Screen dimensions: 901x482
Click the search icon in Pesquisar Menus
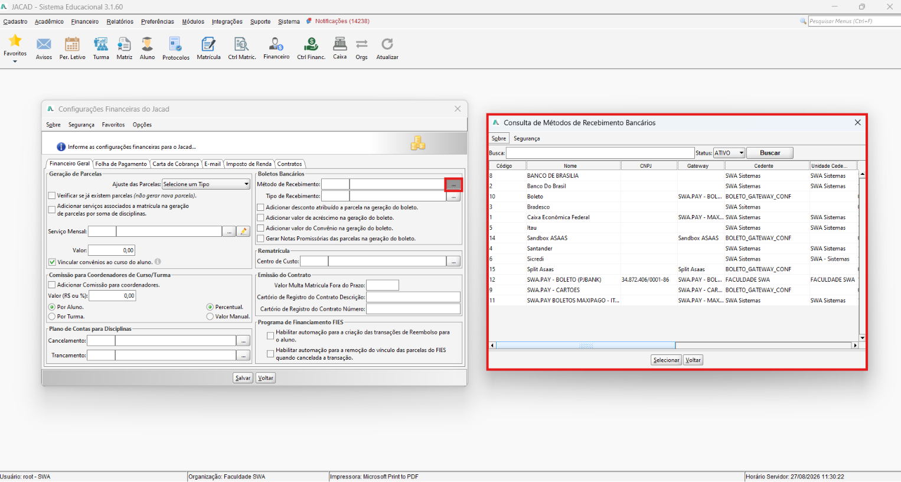[x=803, y=21]
